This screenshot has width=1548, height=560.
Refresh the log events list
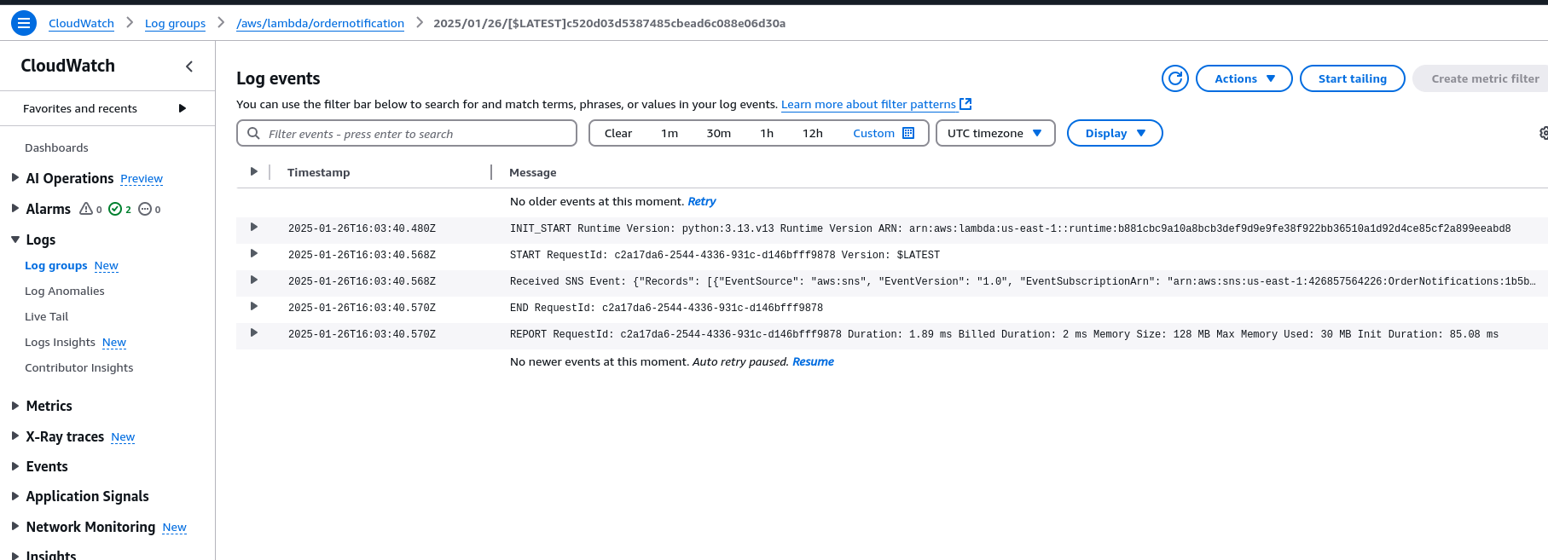[x=1174, y=78]
